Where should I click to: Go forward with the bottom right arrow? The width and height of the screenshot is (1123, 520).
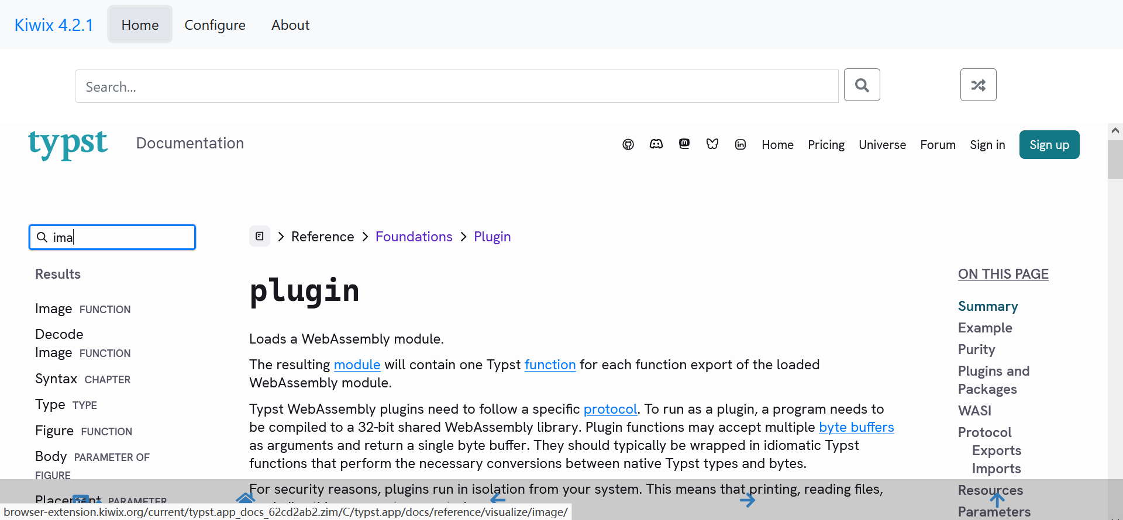(x=747, y=500)
